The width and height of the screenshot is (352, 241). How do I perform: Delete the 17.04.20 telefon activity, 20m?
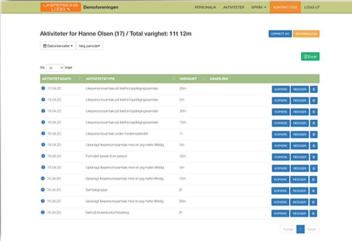(314, 89)
